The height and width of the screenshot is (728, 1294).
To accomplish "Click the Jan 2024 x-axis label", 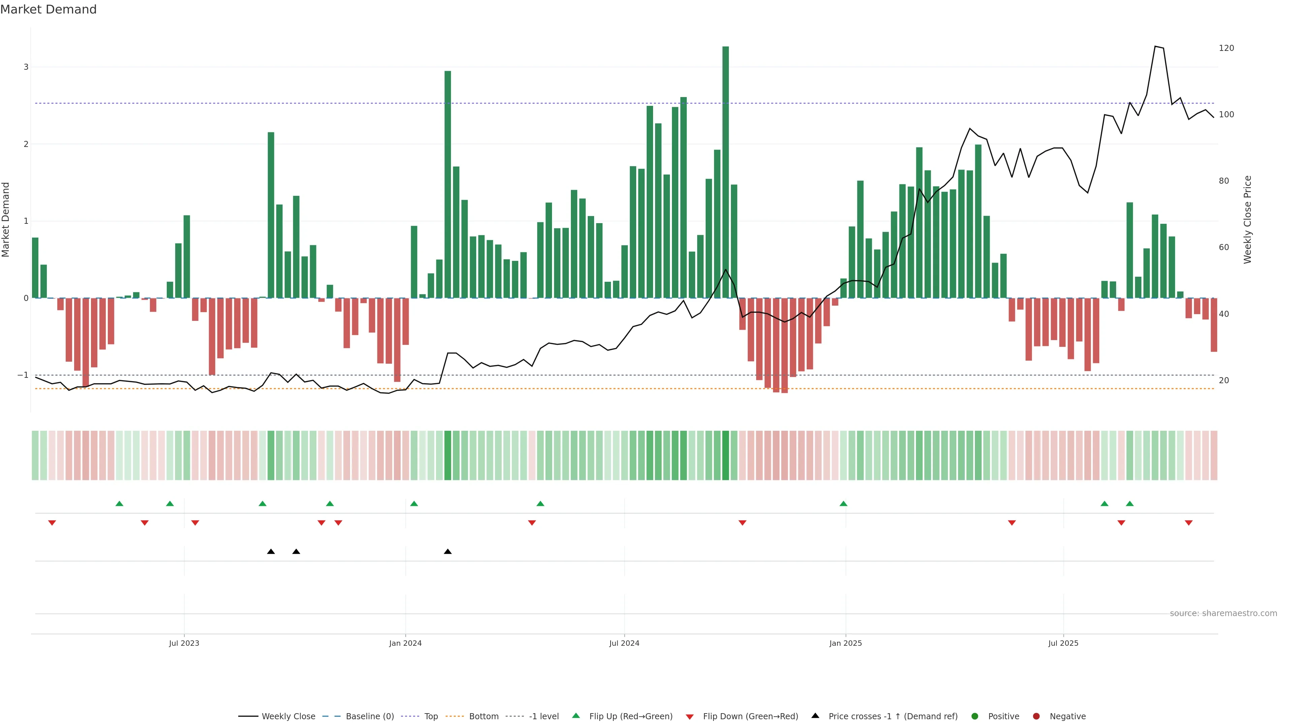I will point(405,643).
